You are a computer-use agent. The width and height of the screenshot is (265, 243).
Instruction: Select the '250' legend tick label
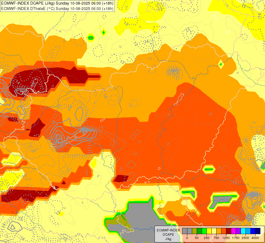(207, 238)
